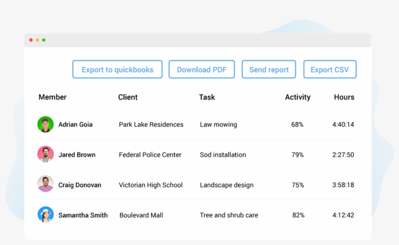Viewport: 399px width, 245px height.
Task: Click the Client column header
Action: tap(127, 97)
